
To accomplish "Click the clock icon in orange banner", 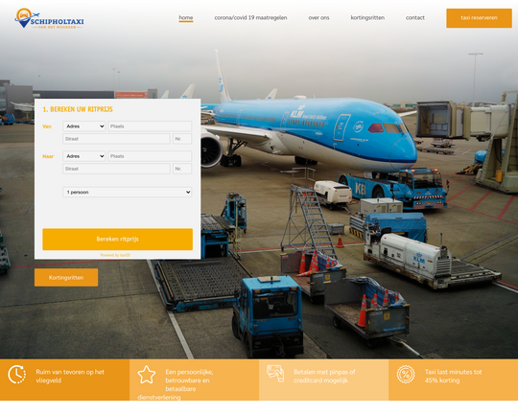I will [17, 374].
